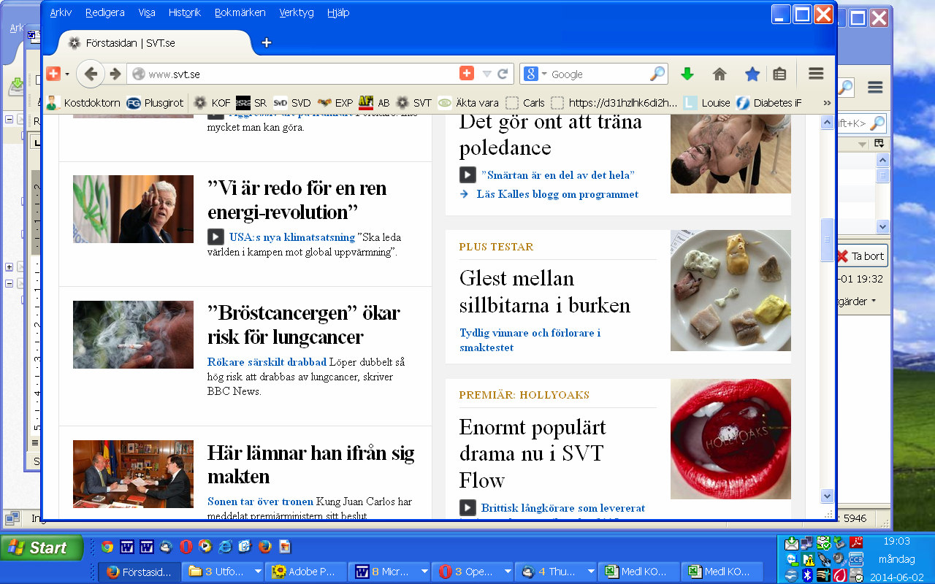Image resolution: width=935 pixels, height=584 pixels.
Task: Open the Arkiv menu in Firefox
Action: (x=61, y=12)
